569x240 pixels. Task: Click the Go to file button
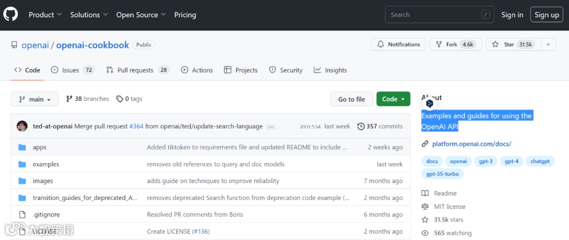click(351, 99)
